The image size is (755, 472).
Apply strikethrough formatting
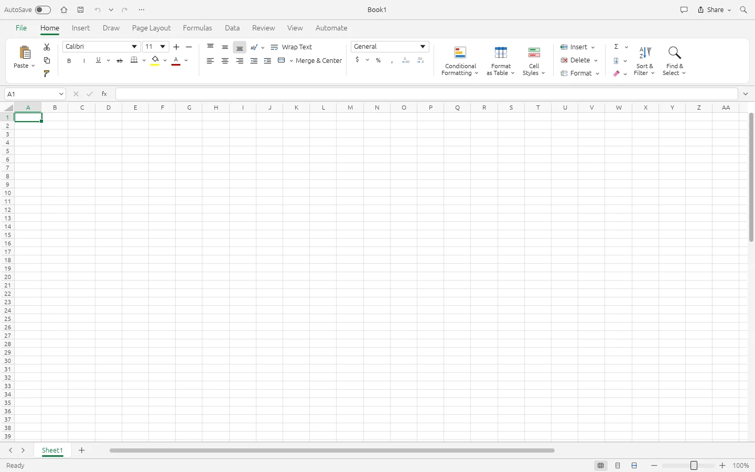(120, 60)
